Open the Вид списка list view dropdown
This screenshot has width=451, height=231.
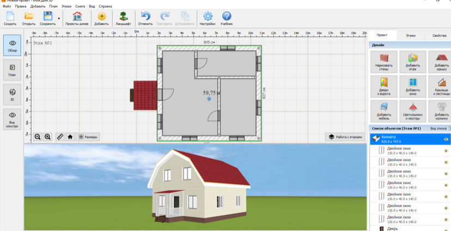tap(440, 128)
